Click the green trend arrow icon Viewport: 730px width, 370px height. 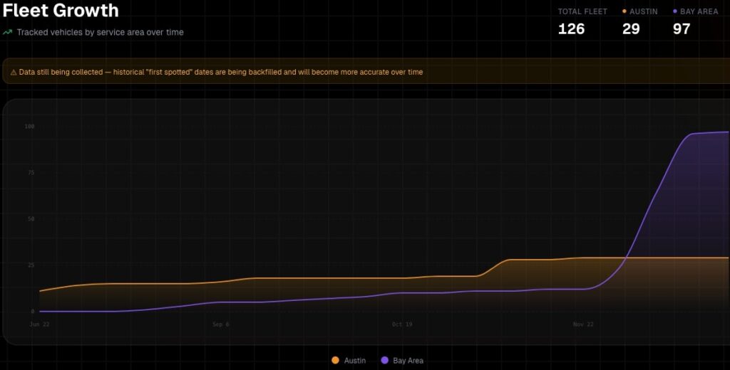[8, 32]
